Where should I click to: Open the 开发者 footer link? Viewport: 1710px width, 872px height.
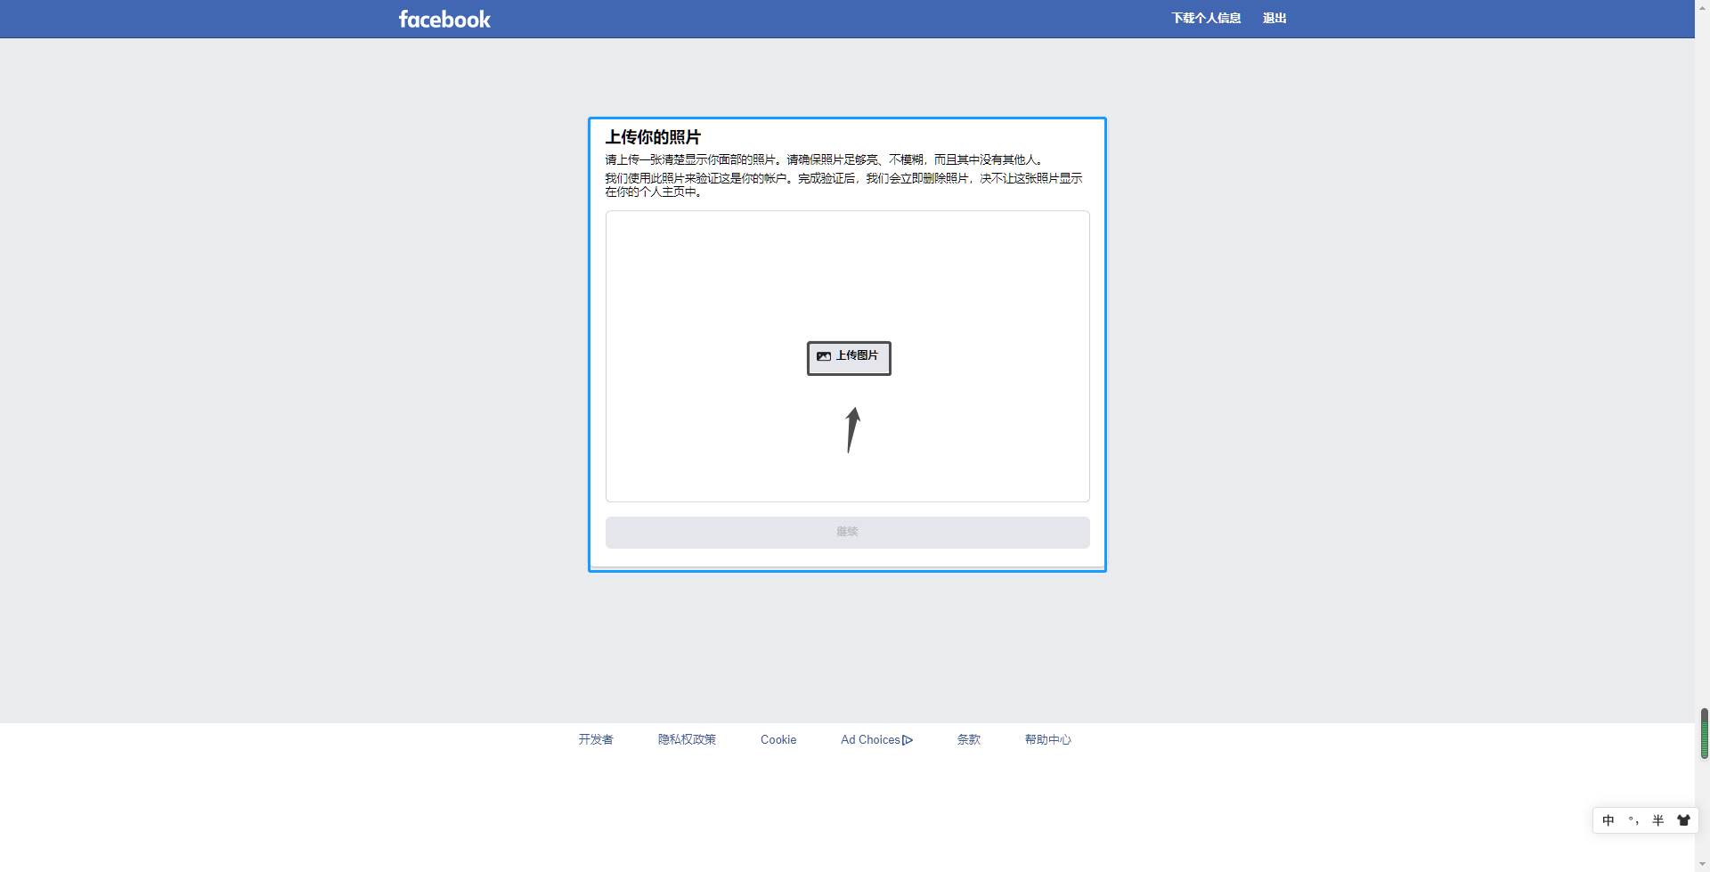[596, 739]
